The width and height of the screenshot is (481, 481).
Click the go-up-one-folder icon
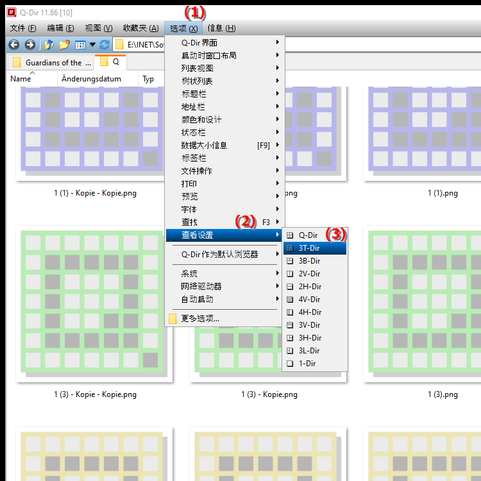point(49,45)
